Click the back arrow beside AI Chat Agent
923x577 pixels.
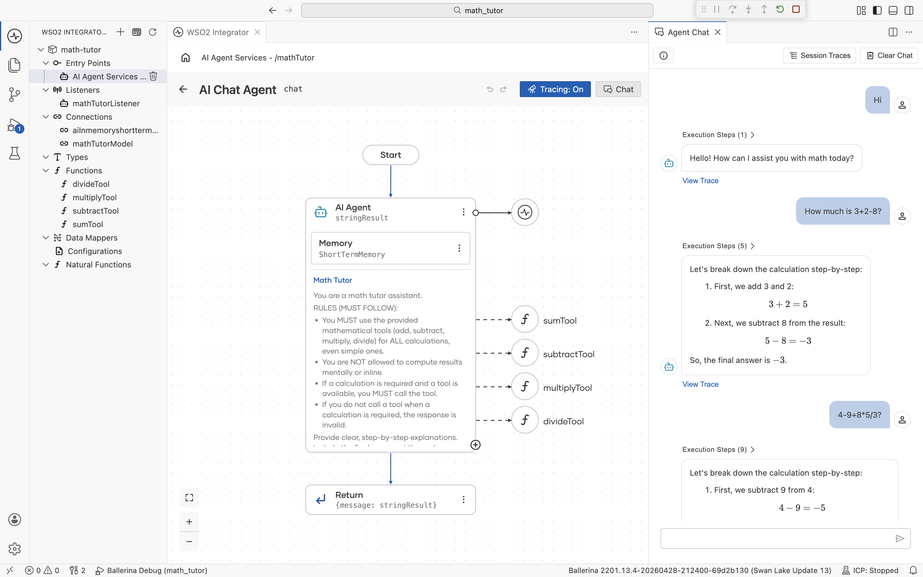(x=183, y=89)
